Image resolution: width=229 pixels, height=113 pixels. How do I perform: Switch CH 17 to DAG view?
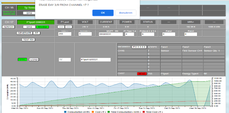pos(29,27)
